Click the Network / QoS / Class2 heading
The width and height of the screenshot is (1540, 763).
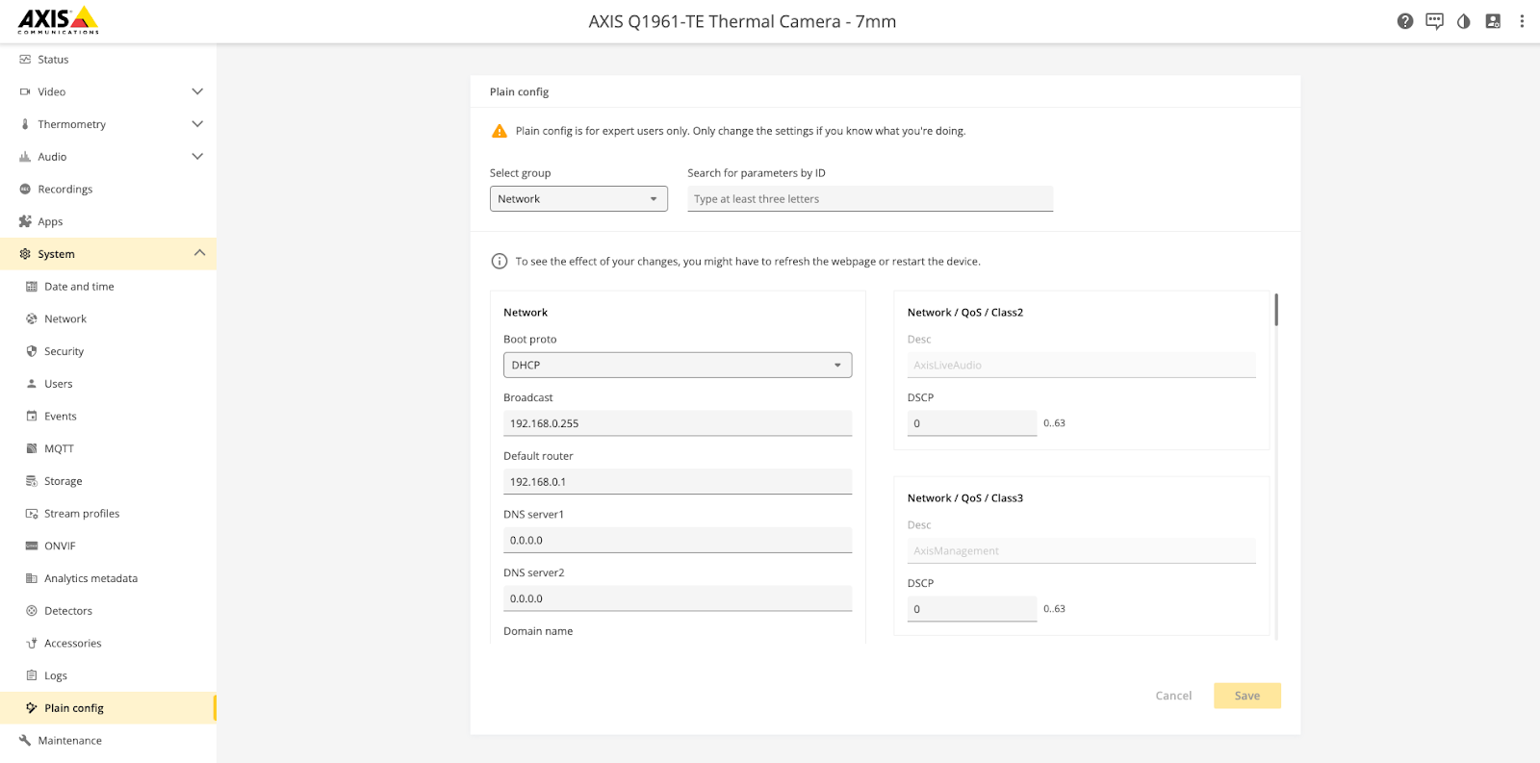pyautogui.click(x=965, y=313)
